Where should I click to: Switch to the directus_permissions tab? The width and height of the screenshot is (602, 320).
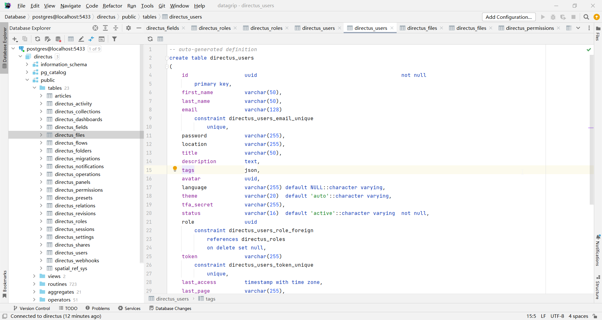[x=529, y=28]
